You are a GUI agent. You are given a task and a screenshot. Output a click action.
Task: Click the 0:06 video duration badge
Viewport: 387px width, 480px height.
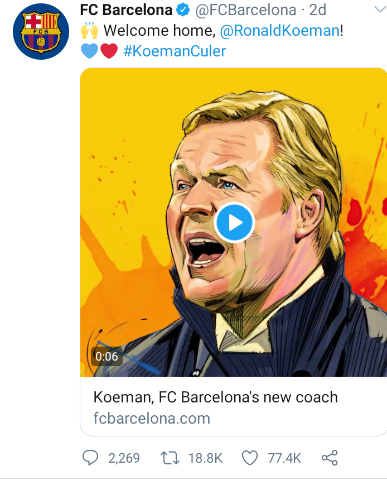[x=107, y=357]
